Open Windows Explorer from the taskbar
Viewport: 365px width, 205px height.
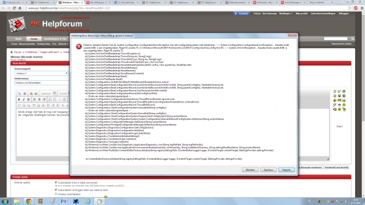click(17, 201)
